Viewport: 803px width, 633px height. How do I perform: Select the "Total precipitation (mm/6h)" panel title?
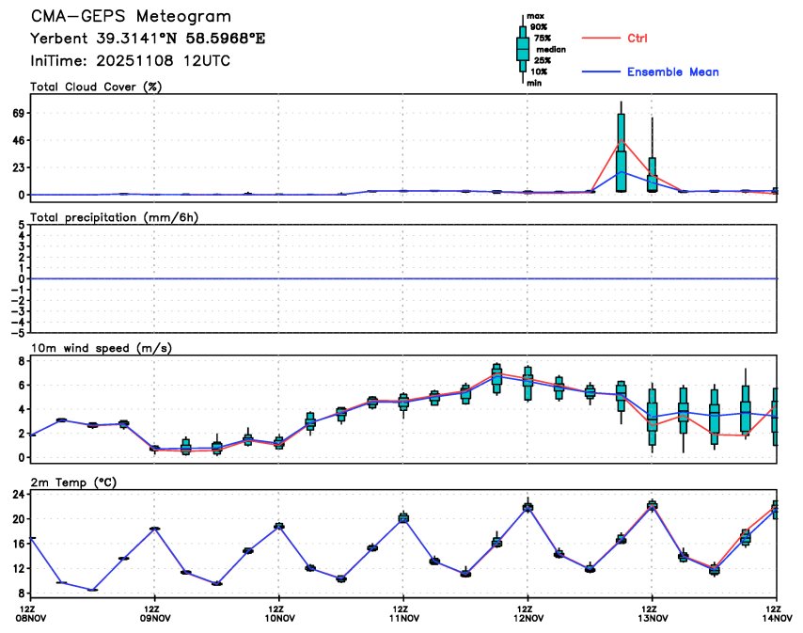pyautogui.click(x=115, y=217)
